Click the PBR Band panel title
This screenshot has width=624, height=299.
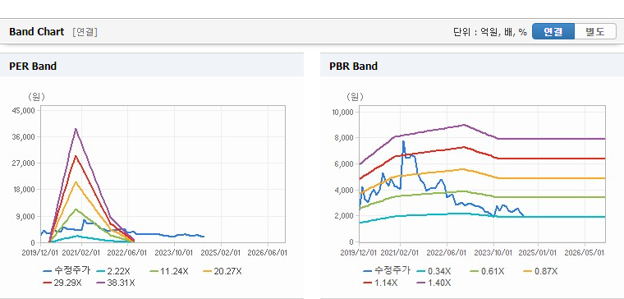[353, 66]
